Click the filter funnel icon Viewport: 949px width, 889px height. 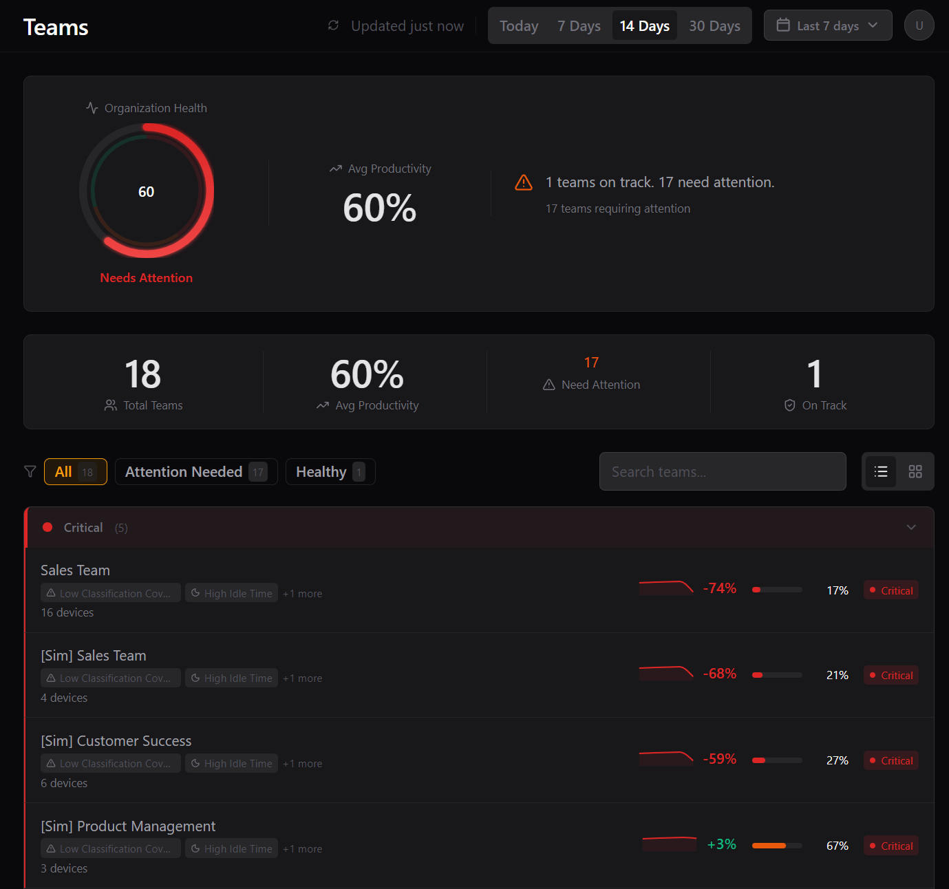30,471
